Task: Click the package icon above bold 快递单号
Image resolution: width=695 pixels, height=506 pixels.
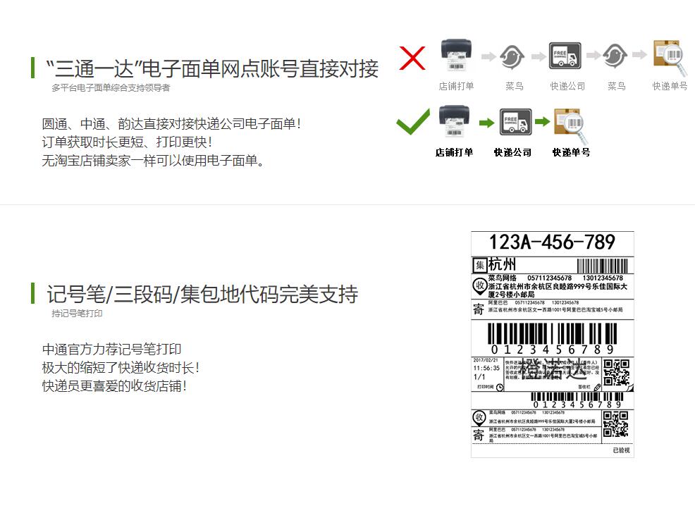Action: click(x=571, y=125)
